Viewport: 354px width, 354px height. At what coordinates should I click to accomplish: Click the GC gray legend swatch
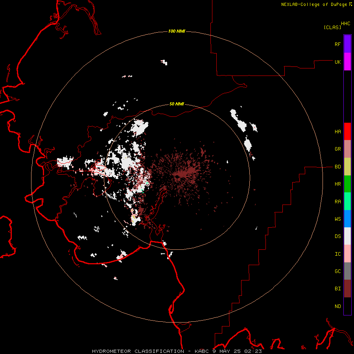point(347,271)
